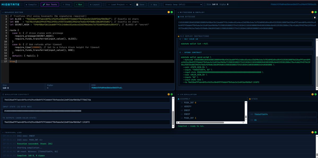Create a new project with New button
Viewport: 318px width, 158px height.
point(154,4)
